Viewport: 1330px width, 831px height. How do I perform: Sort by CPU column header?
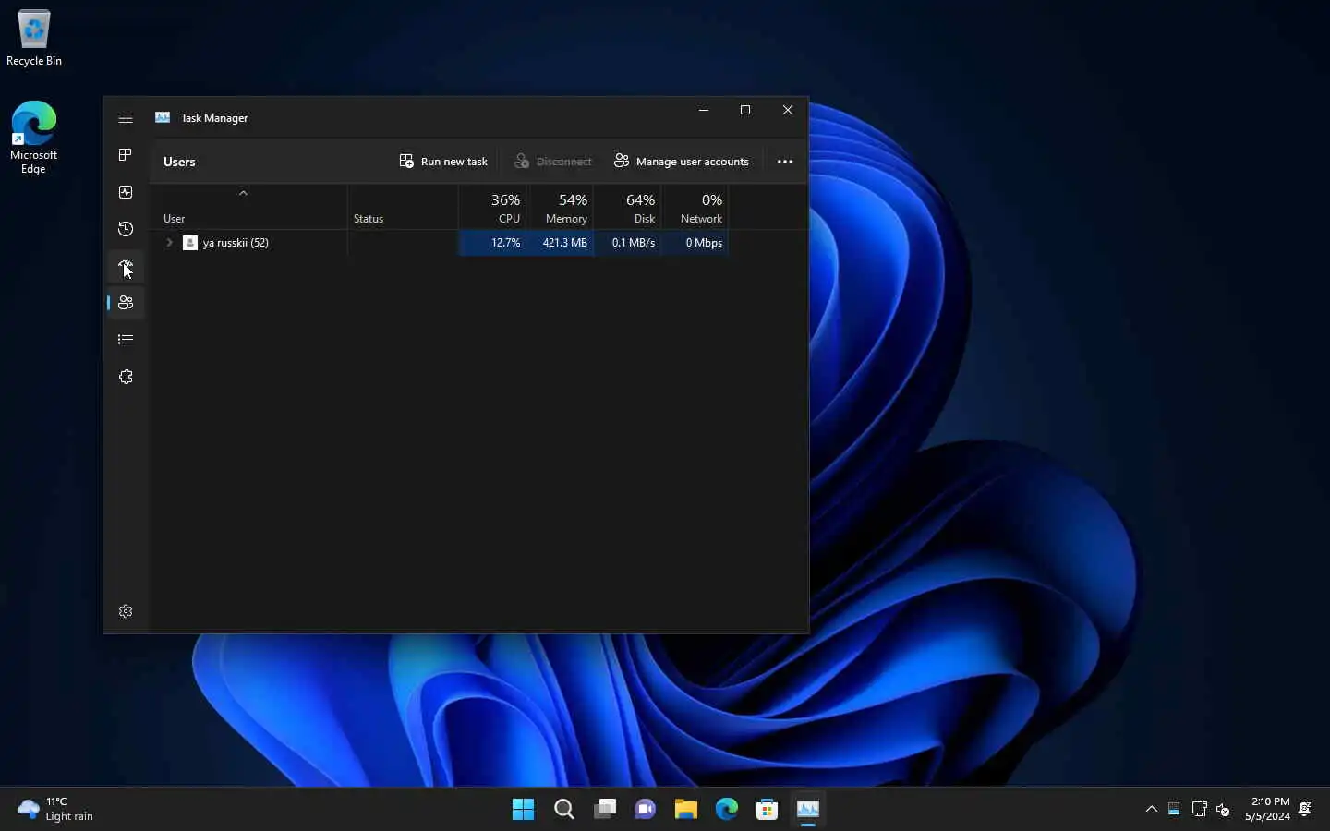click(493, 207)
